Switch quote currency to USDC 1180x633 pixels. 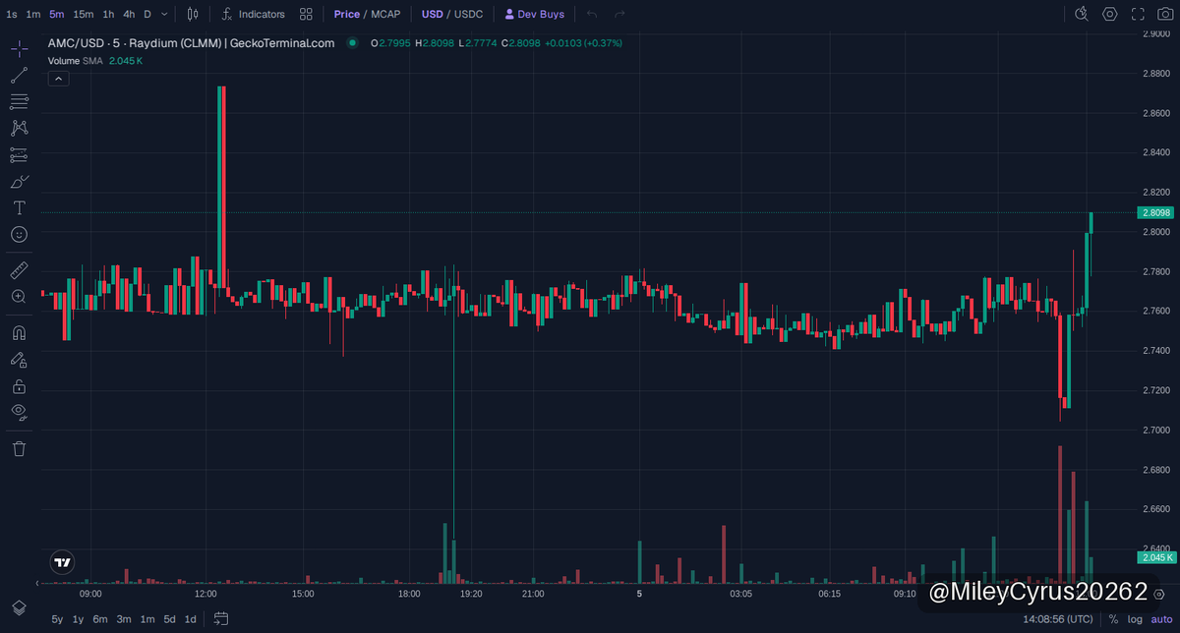tap(468, 14)
